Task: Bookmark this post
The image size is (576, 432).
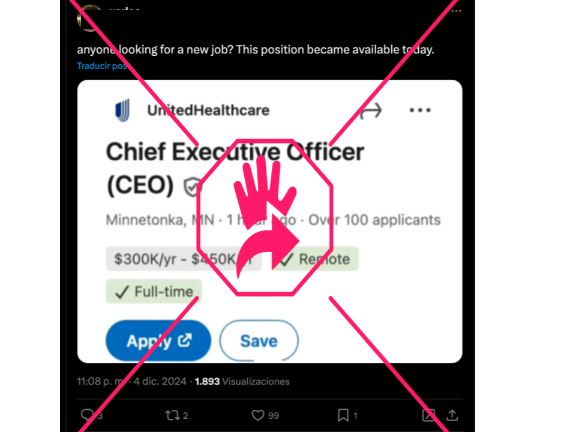Action: tap(343, 415)
